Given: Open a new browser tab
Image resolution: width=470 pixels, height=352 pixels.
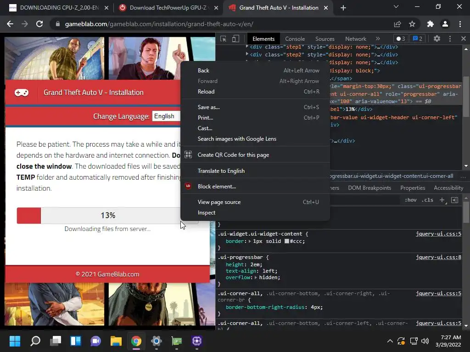Looking at the screenshot, I should point(343,8).
